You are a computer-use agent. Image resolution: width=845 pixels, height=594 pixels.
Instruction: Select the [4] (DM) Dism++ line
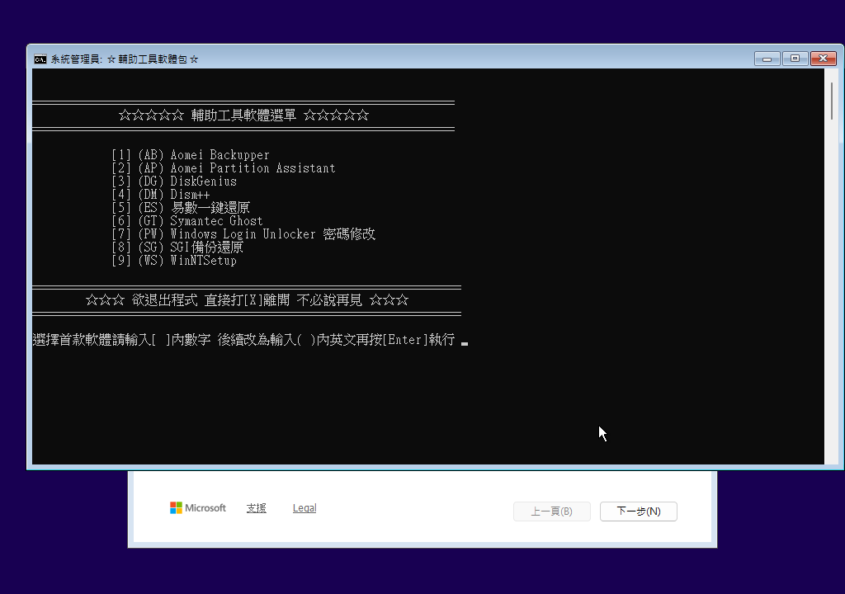(x=161, y=195)
